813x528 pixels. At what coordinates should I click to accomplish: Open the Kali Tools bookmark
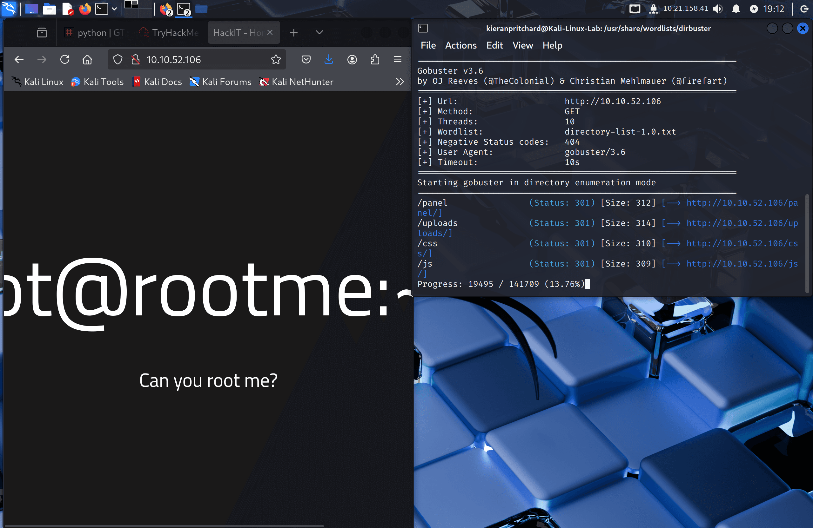pos(97,82)
